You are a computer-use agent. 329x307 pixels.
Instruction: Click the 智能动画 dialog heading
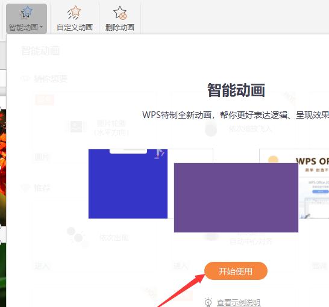pyautogui.click(x=236, y=90)
